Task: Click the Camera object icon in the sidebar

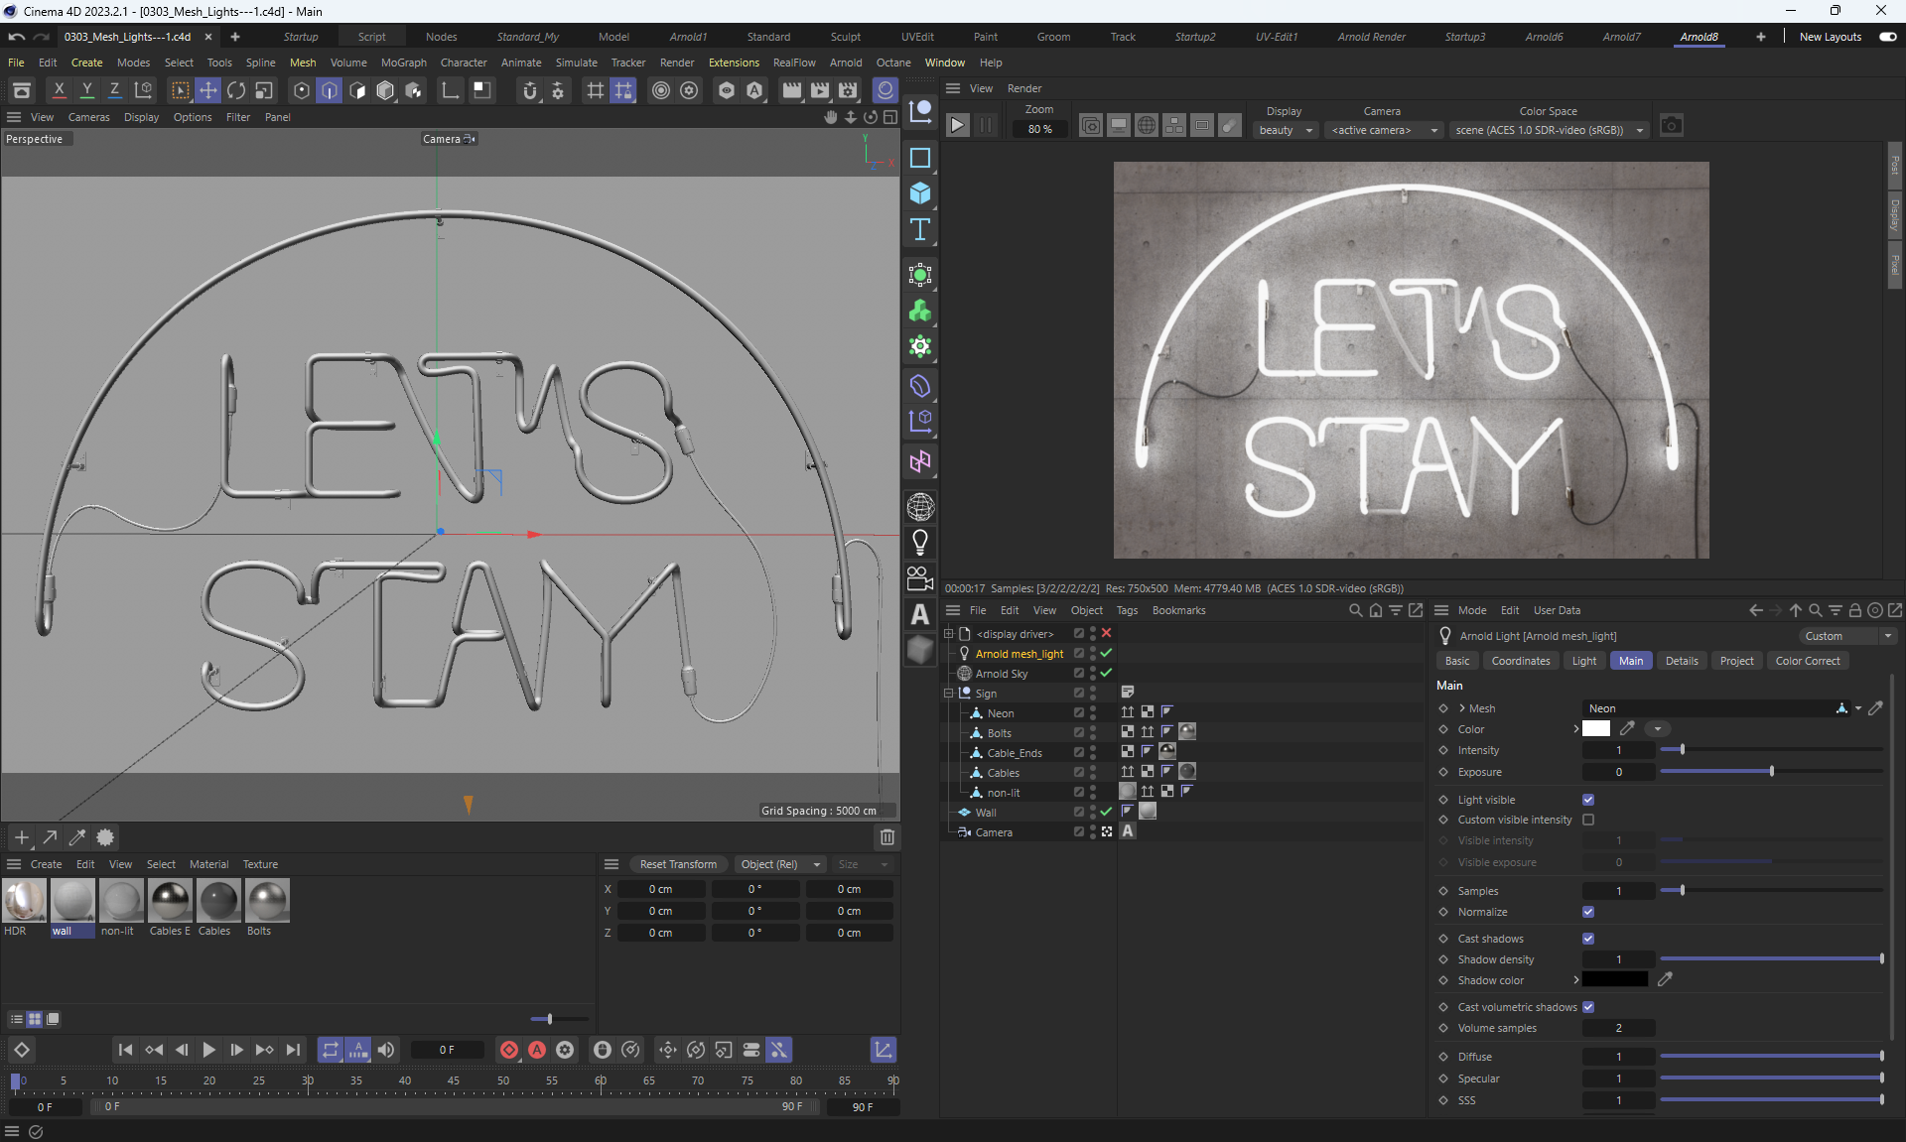Action: coord(920,578)
